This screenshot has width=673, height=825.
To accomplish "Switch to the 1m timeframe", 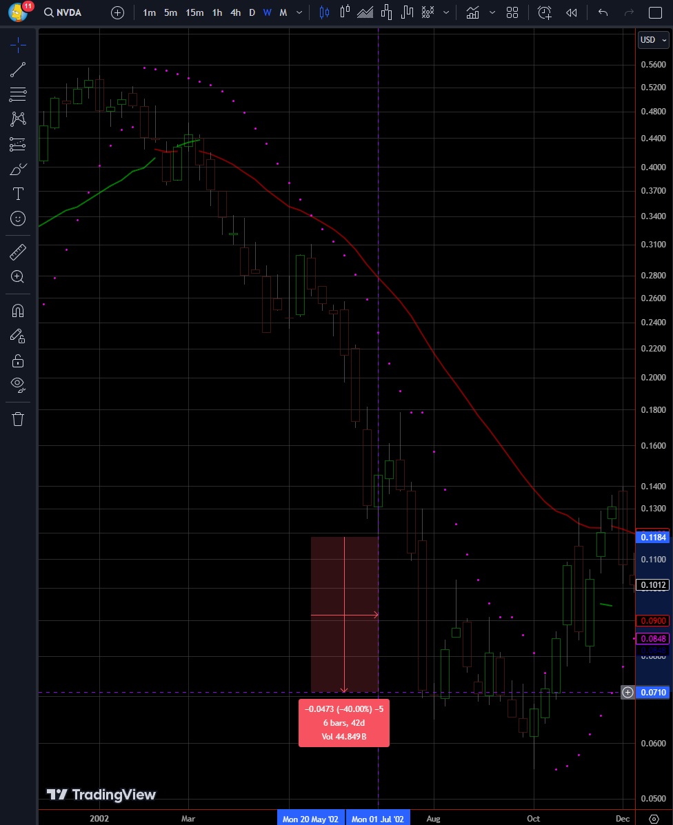I will [x=150, y=12].
